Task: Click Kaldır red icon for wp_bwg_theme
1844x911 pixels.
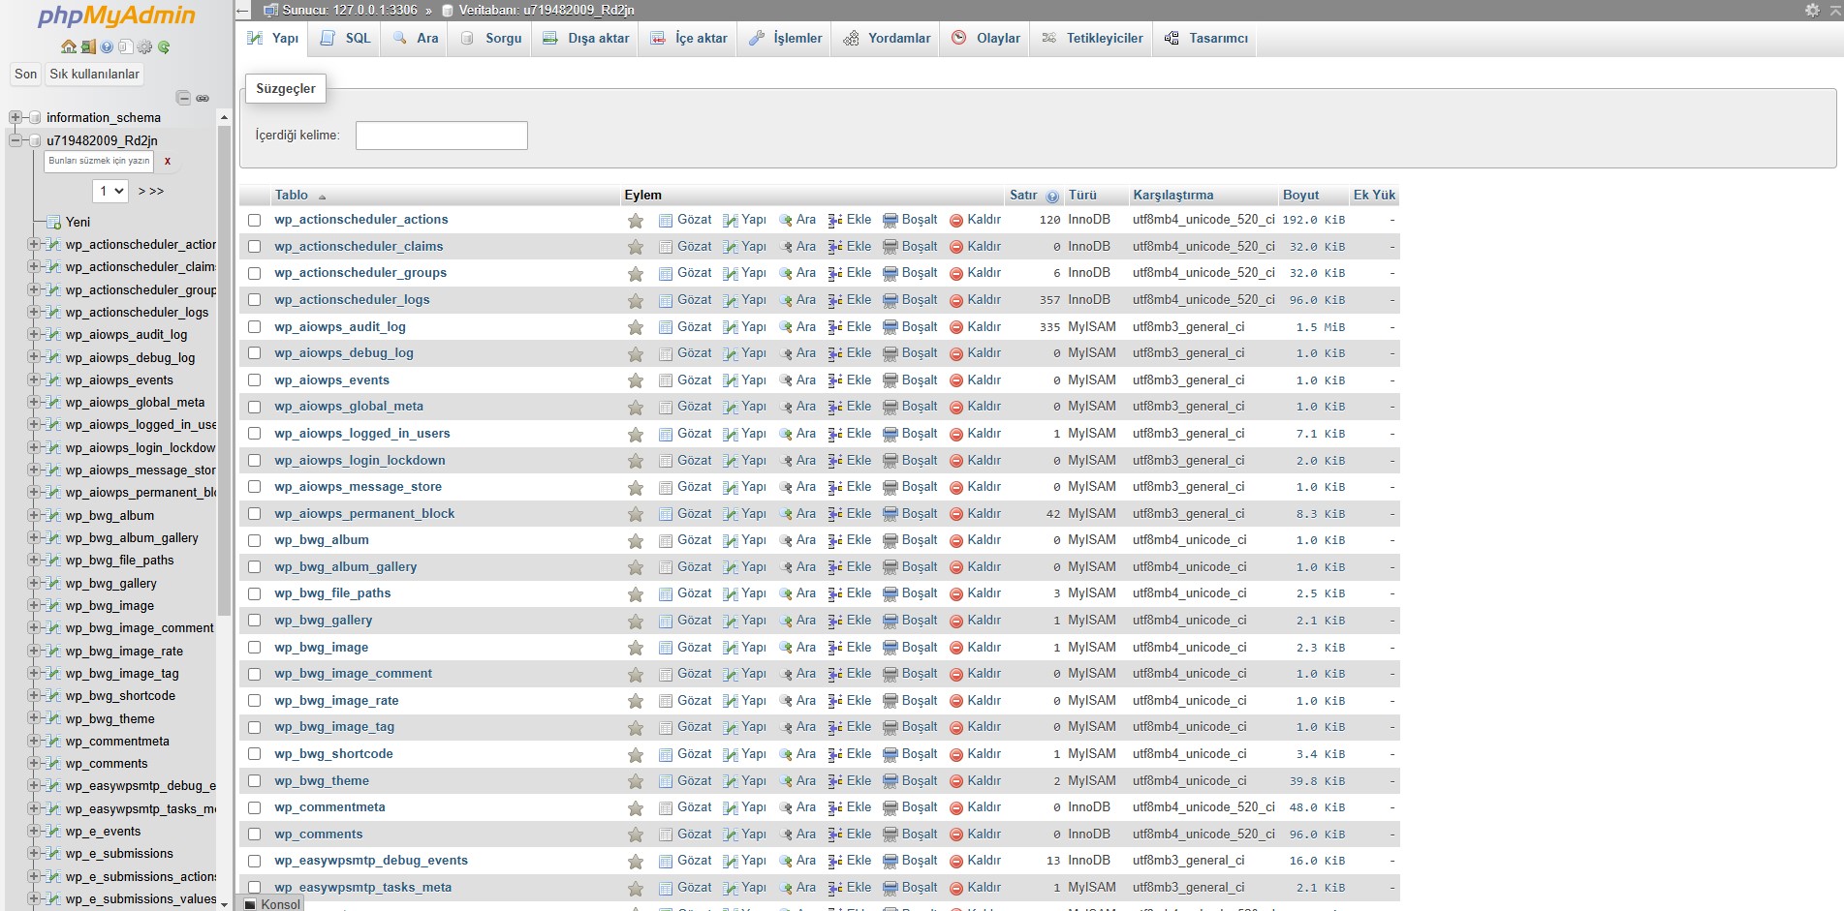Action: pyautogui.click(x=956, y=781)
